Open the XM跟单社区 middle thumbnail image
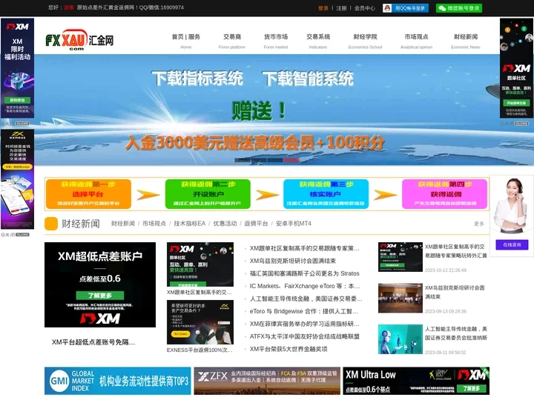The width and height of the screenshot is (534, 400). point(200,264)
